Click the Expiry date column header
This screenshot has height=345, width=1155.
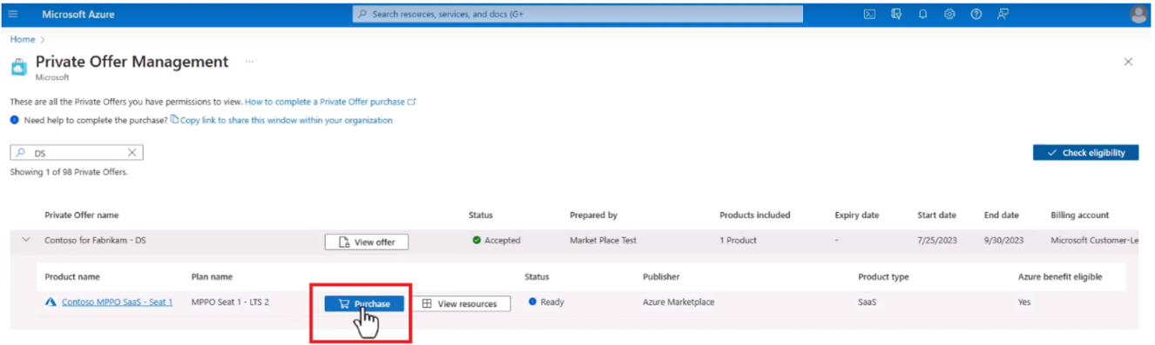[x=856, y=215]
